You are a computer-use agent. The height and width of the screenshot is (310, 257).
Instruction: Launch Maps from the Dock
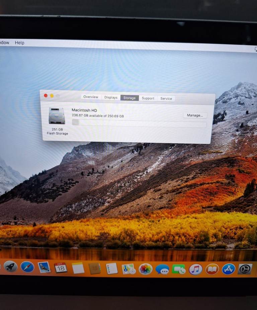[128, 269]
